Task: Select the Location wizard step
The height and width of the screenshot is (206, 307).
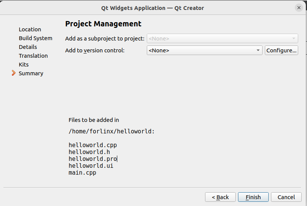Action: pyautogui.click(x=30, y=29)
